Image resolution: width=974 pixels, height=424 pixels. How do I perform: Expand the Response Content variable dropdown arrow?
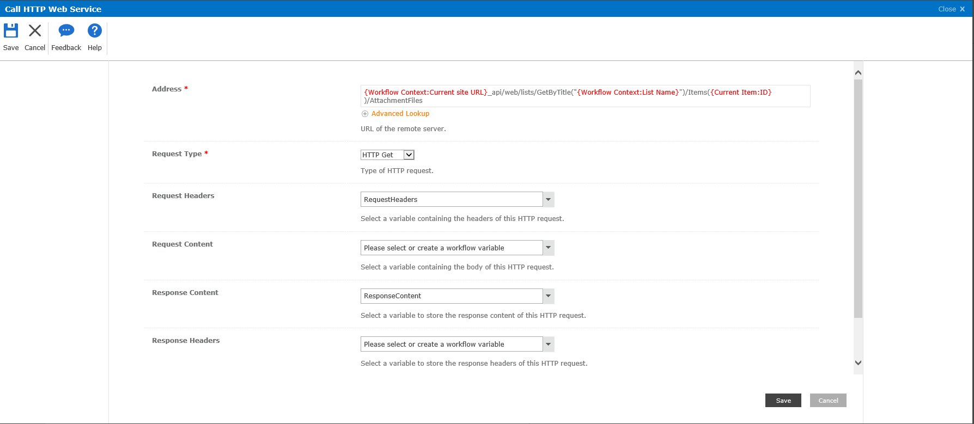[549, 296]
